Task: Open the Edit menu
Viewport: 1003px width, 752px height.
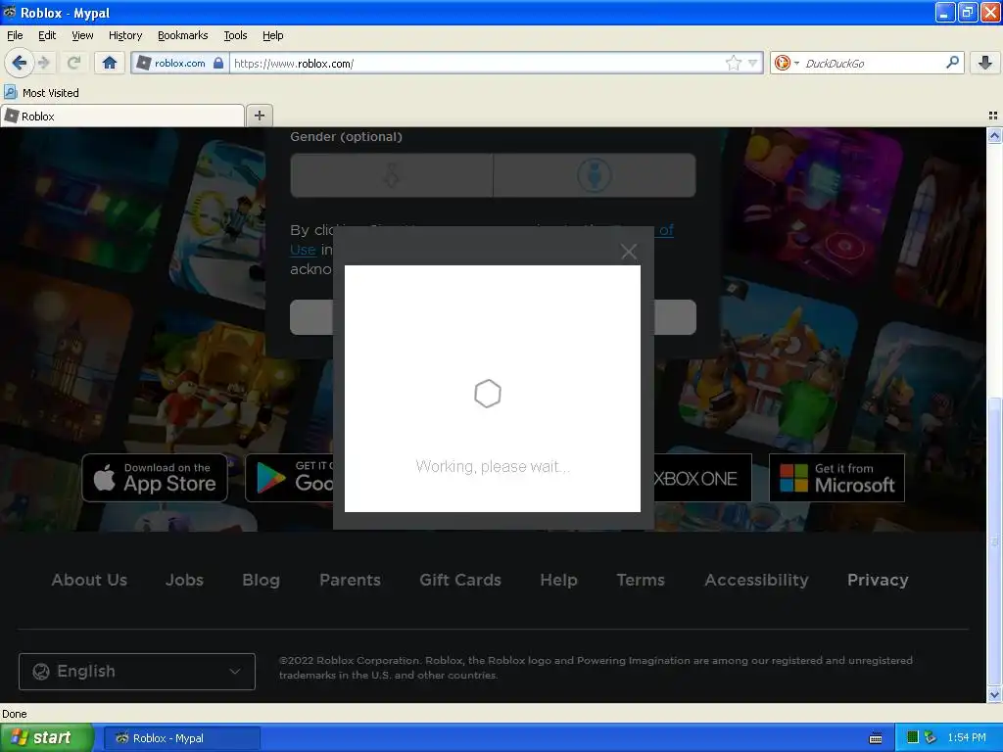Action: 47,35
